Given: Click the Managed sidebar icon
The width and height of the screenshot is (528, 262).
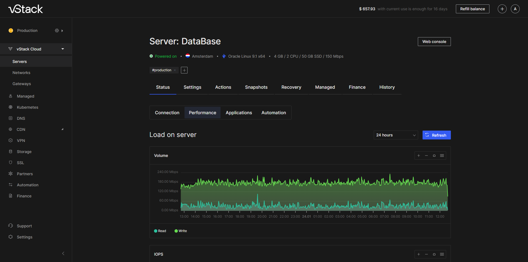Looking at the screenshot, I should pyautogui.click(x=11, y=96).
